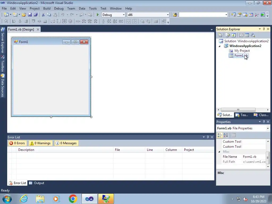Switch to the Class View tab

[261, 115]
